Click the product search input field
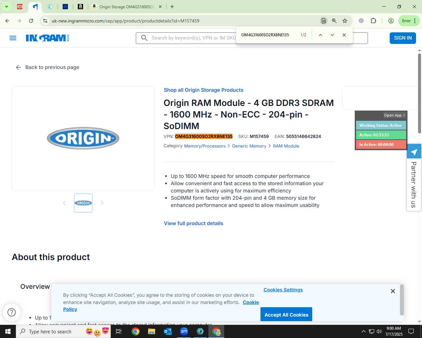Image resolution: width=422 pixels, height=338 pixels. point(193,38)
